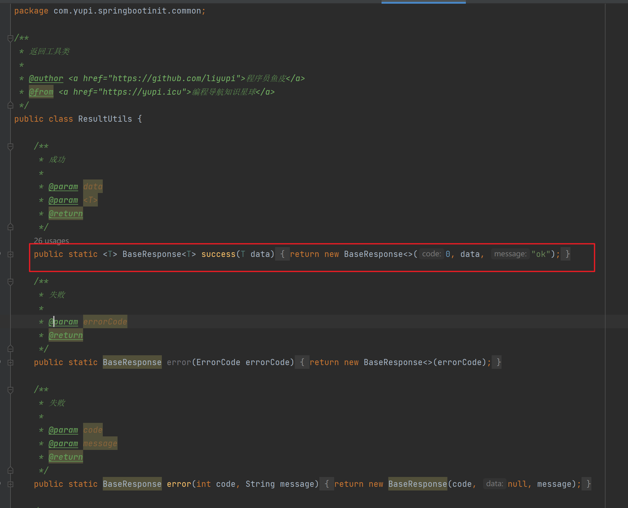Click the success method name

pos(218,254)
